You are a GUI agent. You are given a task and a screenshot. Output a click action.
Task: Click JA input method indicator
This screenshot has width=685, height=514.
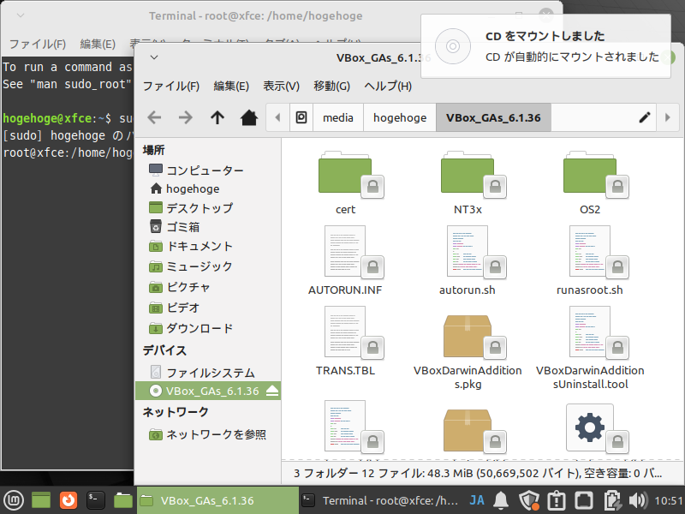477,500
